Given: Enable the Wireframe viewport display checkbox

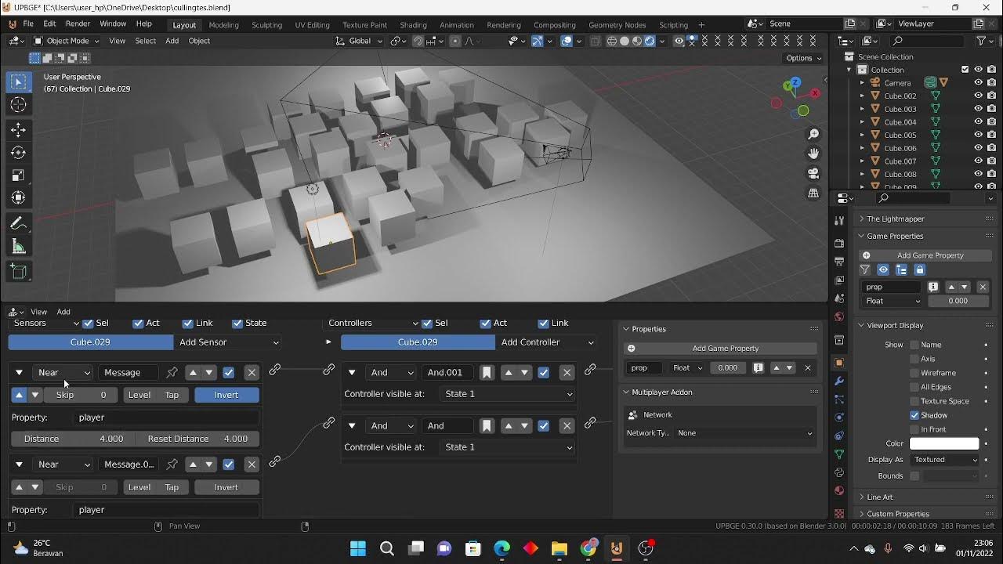Looking at the screenshot, I should point(914,373).
